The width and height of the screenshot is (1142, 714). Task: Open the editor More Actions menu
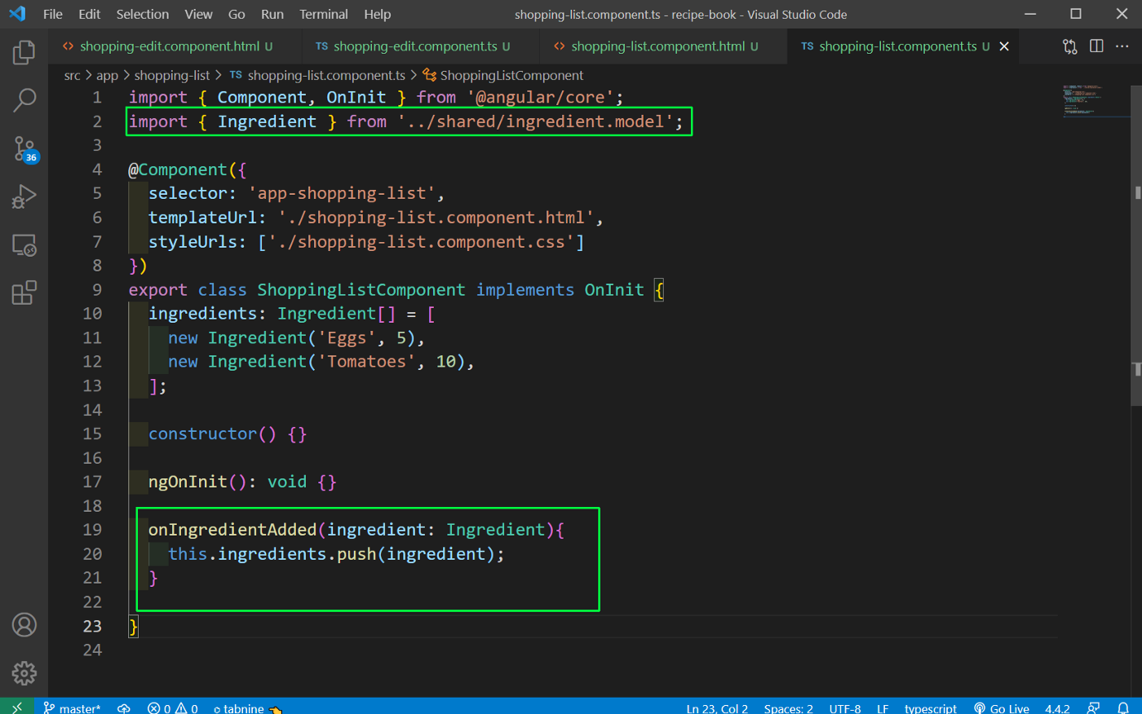[1123, 46]
